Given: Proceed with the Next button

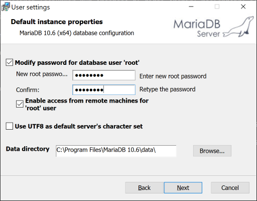Looking at the screenshot, I should 183,188.
